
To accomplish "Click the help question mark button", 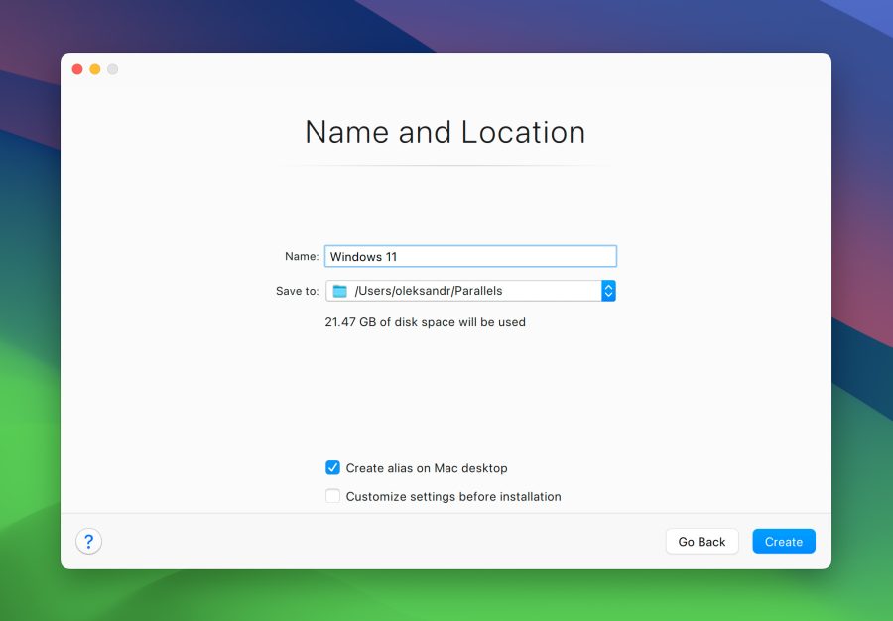I will coord(89,541).
